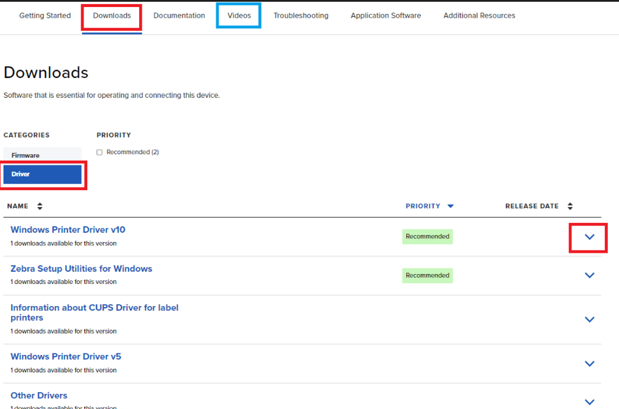Expand the Windows Printer Driver v5 row
This screenshot has height=409, width=619.
(x=589, y=364)
